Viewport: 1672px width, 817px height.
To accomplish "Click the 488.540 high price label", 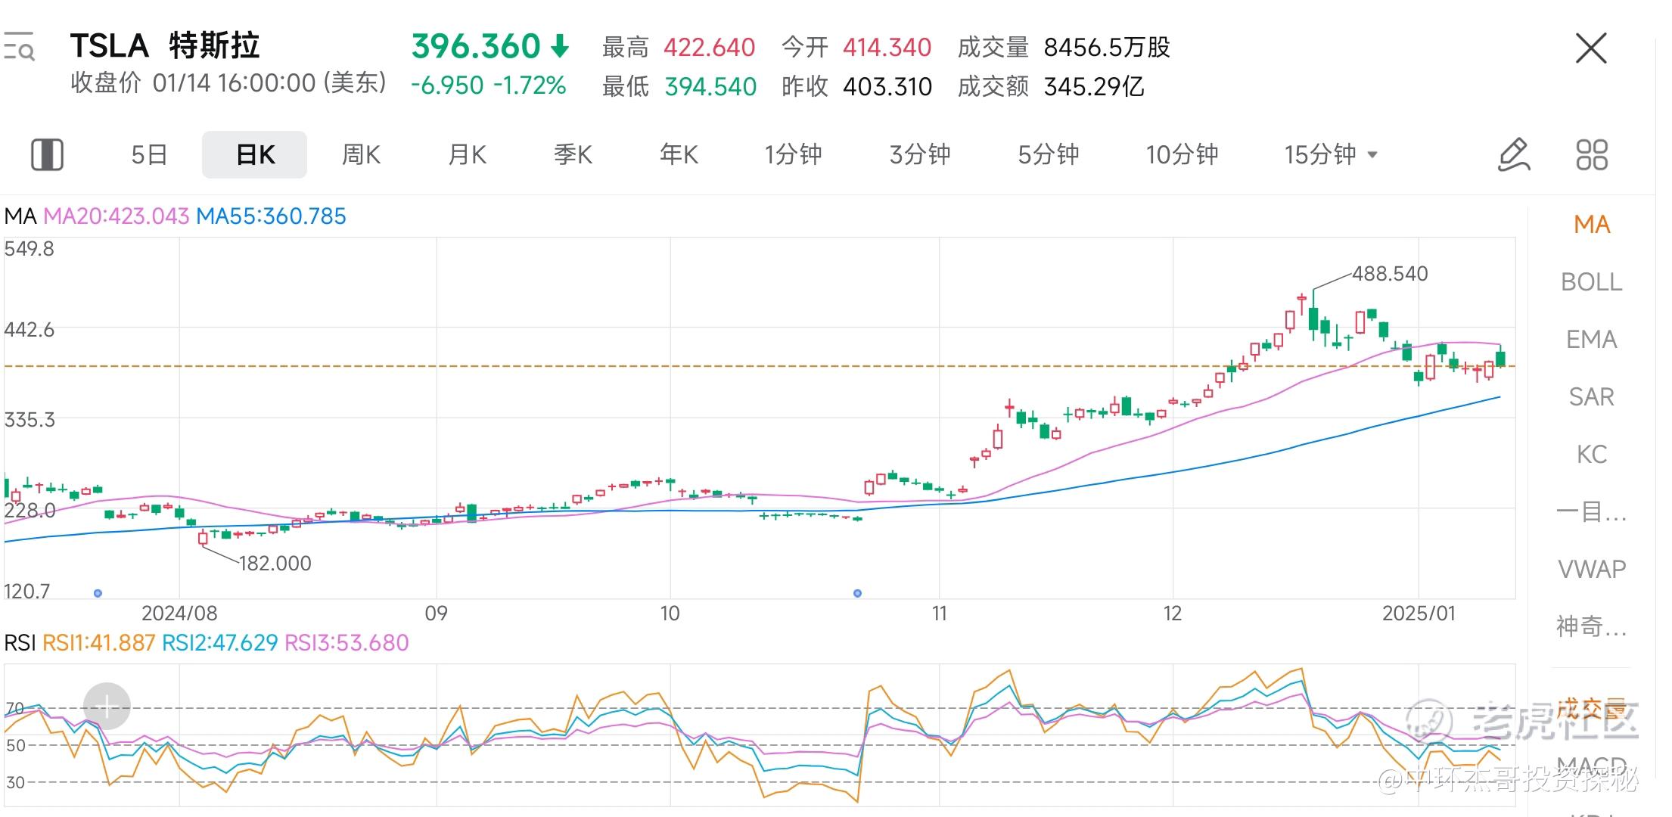I will [x=1390, y=274].
